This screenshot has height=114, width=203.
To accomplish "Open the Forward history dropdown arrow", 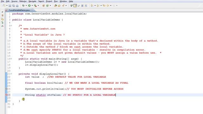I will coord(117,6).
